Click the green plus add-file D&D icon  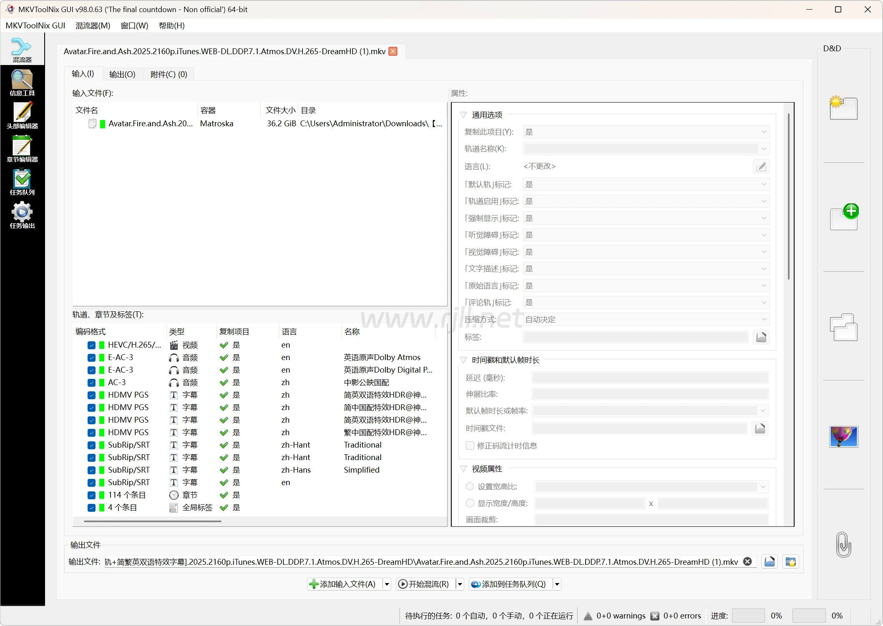[844, 217]
